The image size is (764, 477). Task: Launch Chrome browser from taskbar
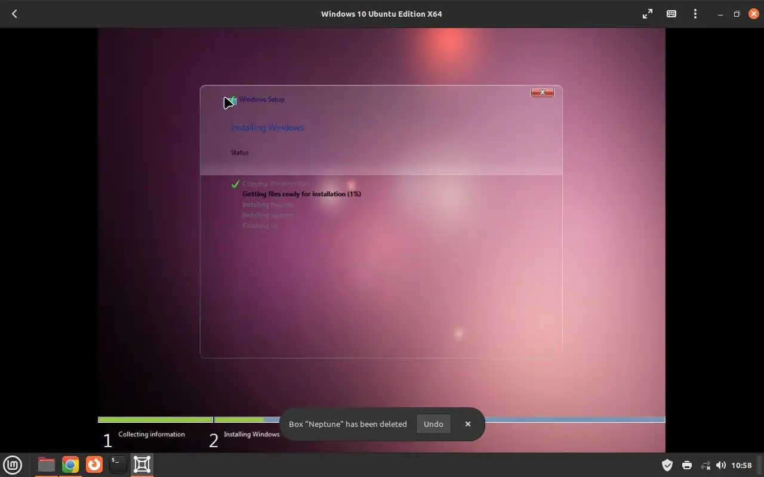(x=70, y=464)
